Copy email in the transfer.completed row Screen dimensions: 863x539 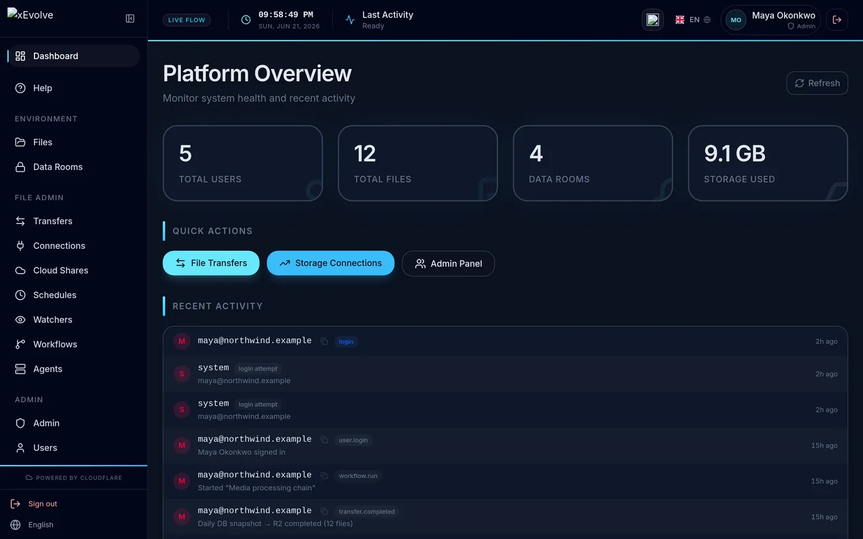click(x=324, y=511)
